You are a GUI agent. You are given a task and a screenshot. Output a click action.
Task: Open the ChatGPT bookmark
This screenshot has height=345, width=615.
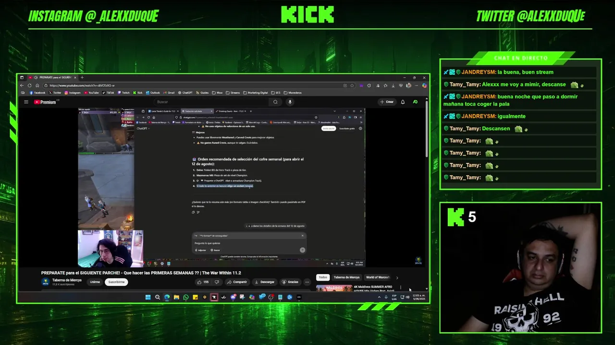(185, 92)
